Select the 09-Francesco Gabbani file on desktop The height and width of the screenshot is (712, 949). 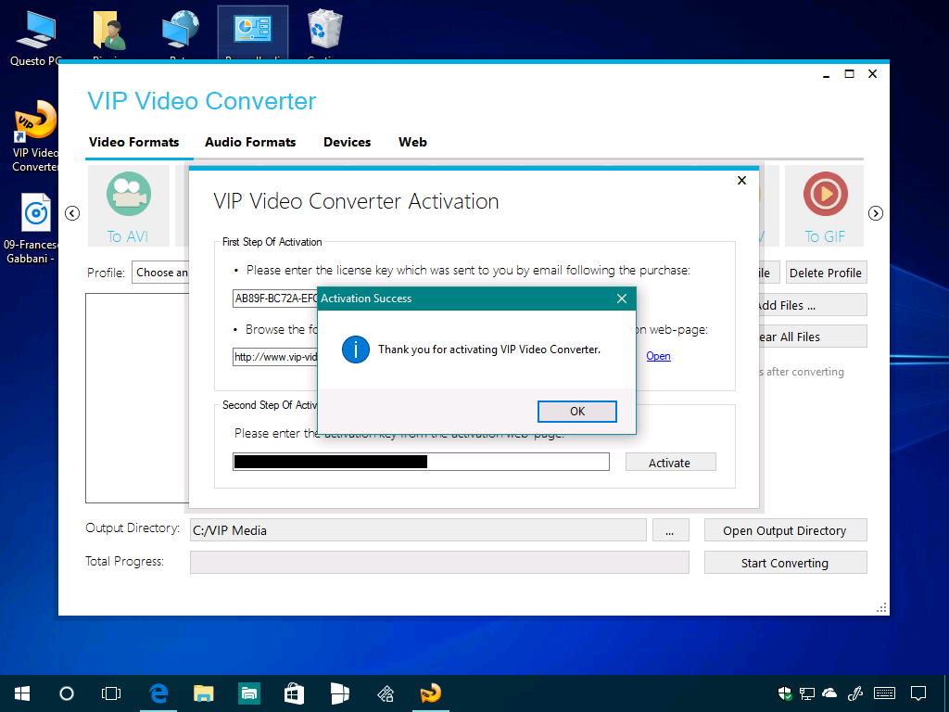tap(32, 228)
